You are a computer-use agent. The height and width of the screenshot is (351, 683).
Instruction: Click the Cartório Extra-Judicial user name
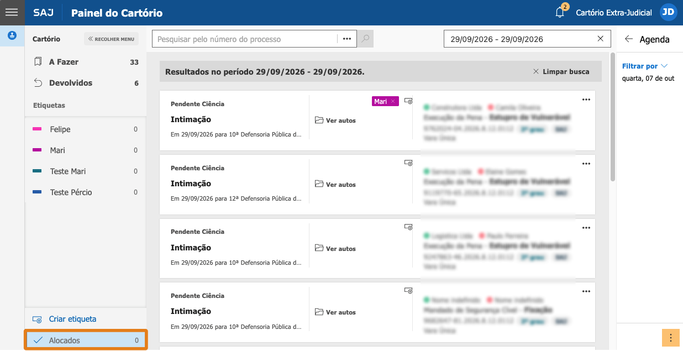click(614, 12)
